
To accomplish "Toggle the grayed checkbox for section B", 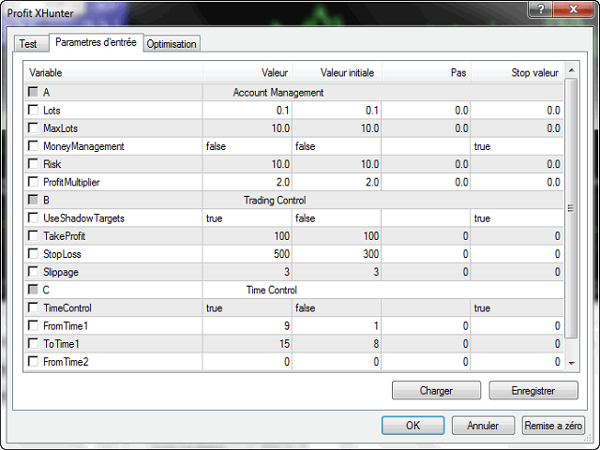I will tap(34, 200).
